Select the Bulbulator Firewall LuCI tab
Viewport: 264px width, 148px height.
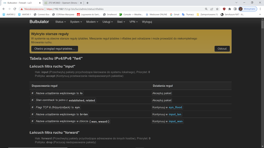click(x=22, y=3)
